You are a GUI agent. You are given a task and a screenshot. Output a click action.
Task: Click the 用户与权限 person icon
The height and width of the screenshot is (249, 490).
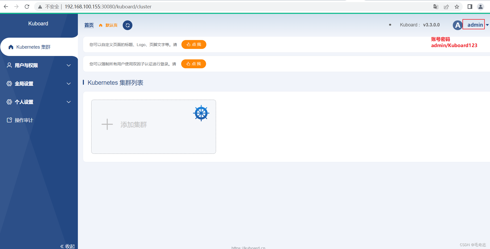pyautogui.click(x=9, y=65)
